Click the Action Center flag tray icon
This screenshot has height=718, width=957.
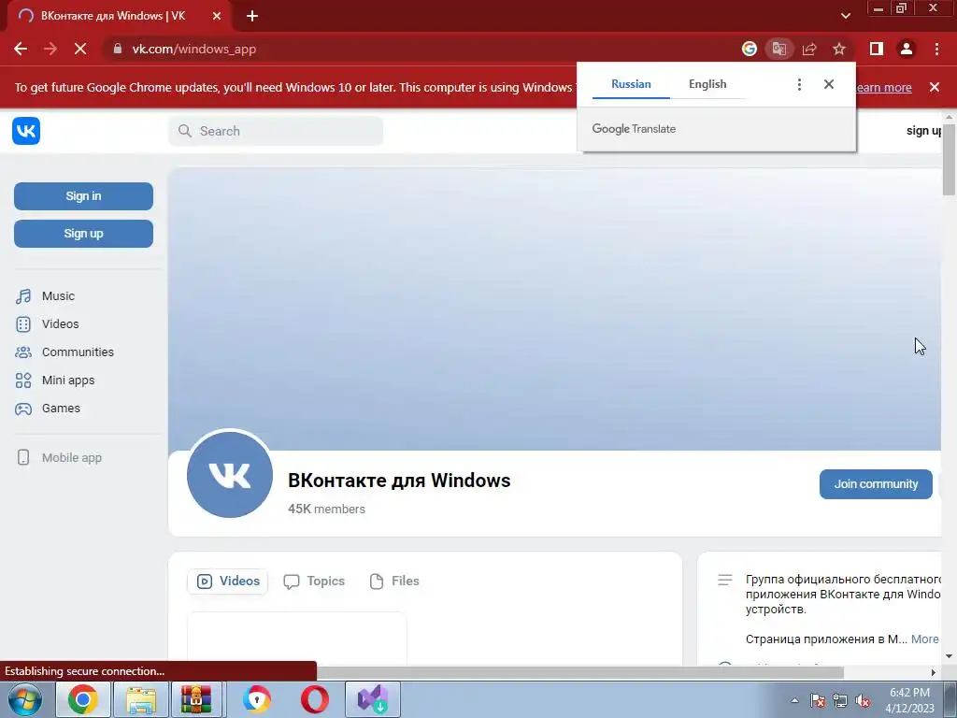[818, 701]
